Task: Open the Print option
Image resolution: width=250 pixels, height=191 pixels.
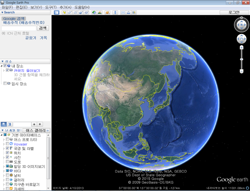Action: tap(129, 12)
